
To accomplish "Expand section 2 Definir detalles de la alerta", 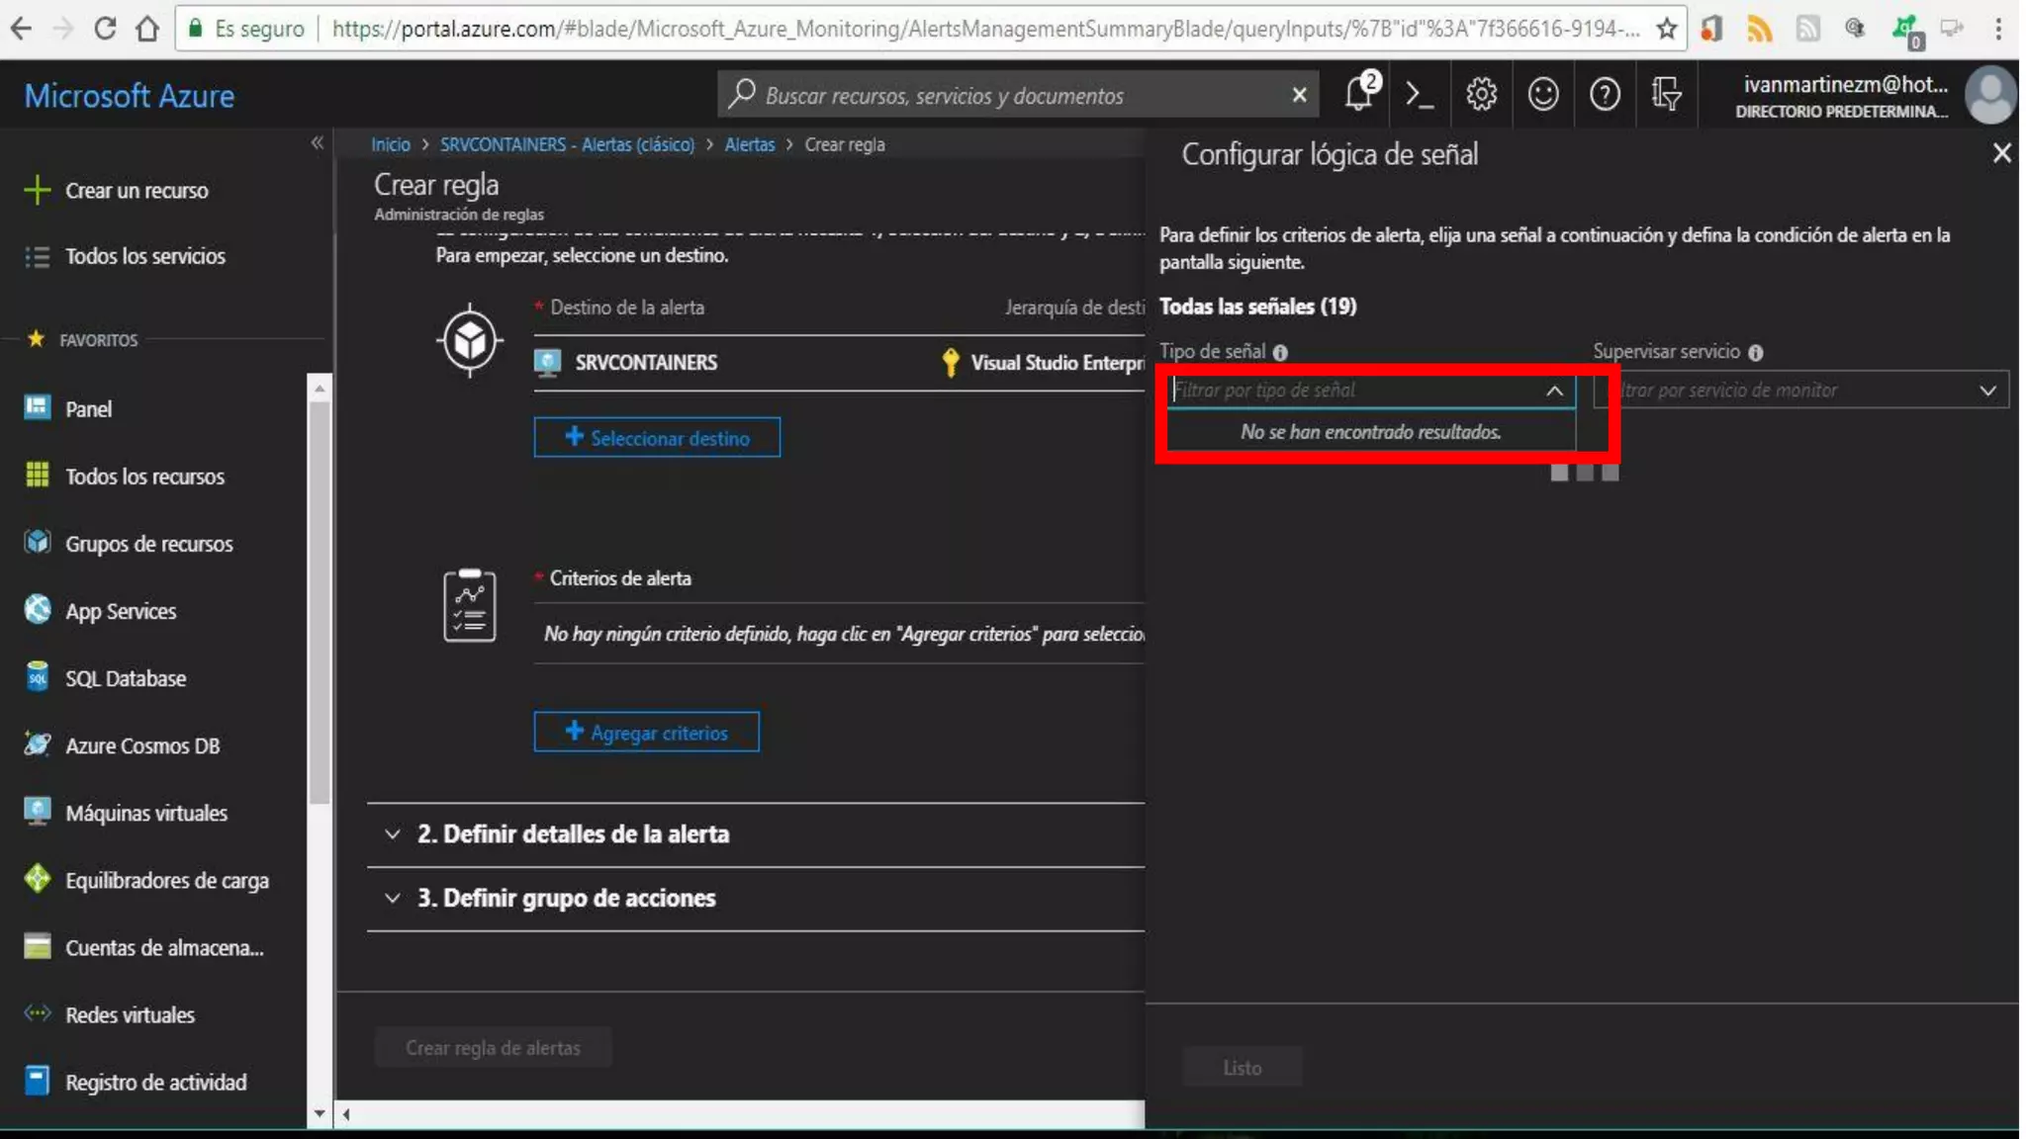I will (572, 833).
